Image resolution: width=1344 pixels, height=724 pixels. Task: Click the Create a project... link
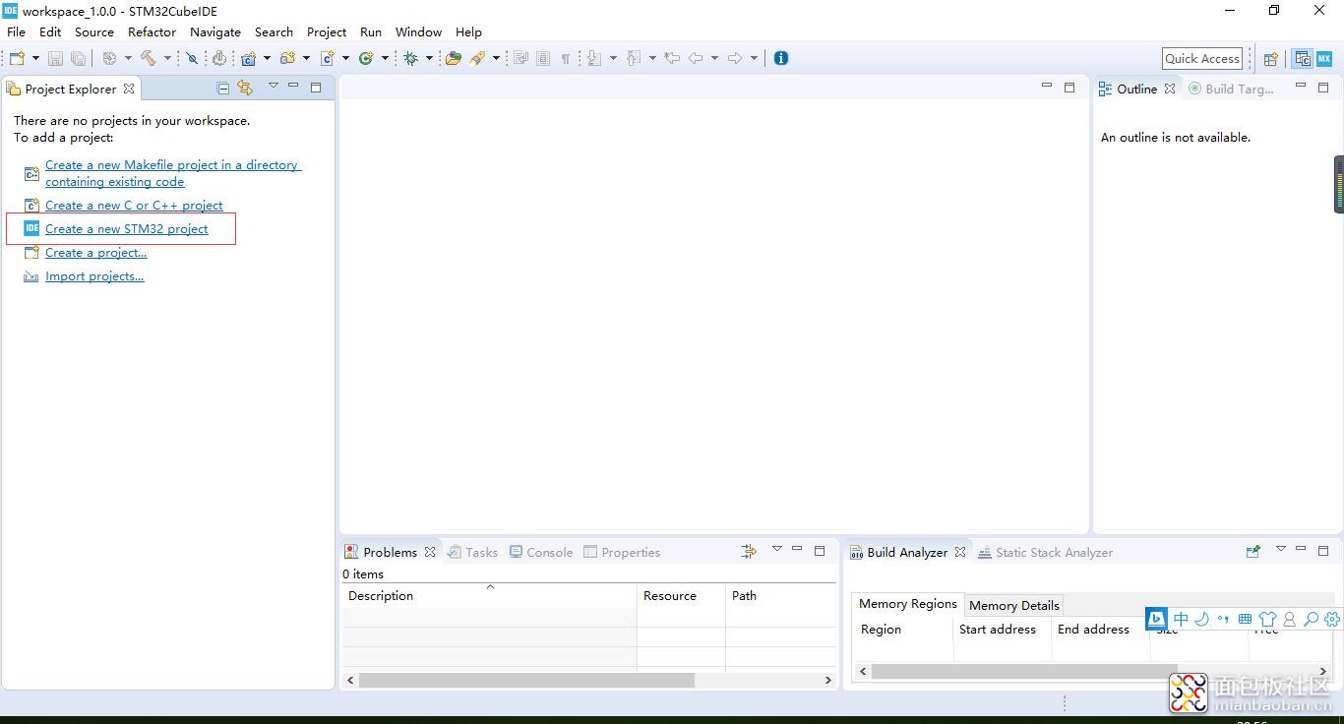point(95,253)
